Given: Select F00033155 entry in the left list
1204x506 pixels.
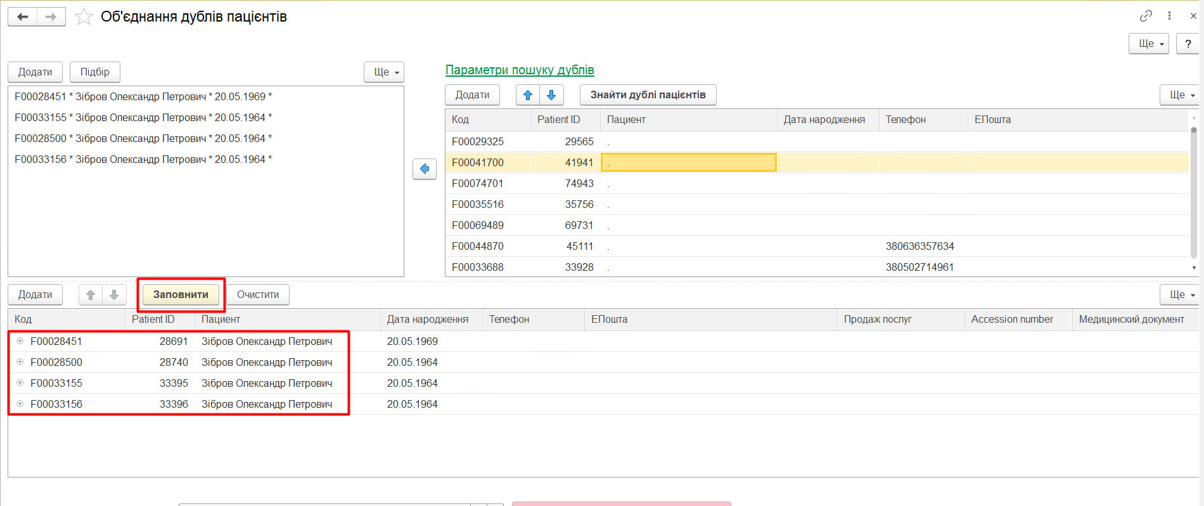Looking at the screenshot, I should [x=143, y=117].
